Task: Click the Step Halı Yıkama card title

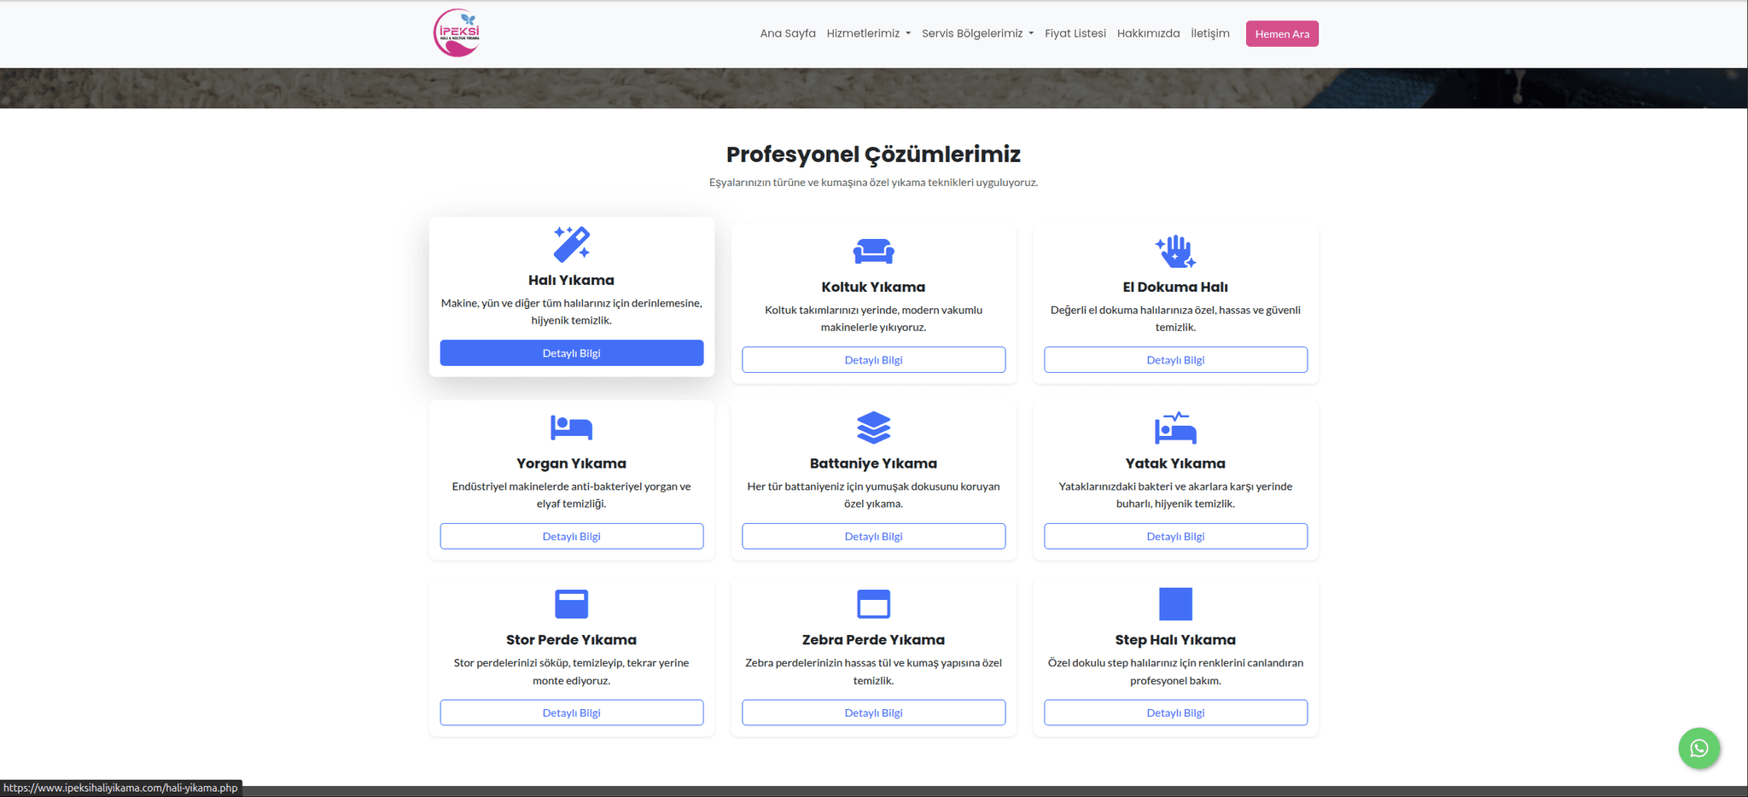Action: click(x=1175, y=640)
